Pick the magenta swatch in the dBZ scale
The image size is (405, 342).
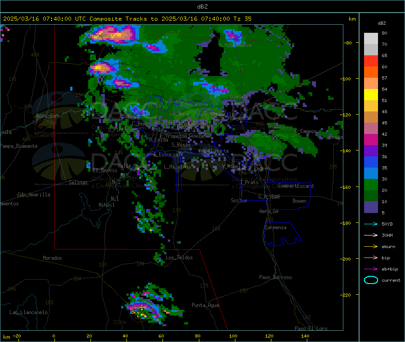tap(371, 139)
